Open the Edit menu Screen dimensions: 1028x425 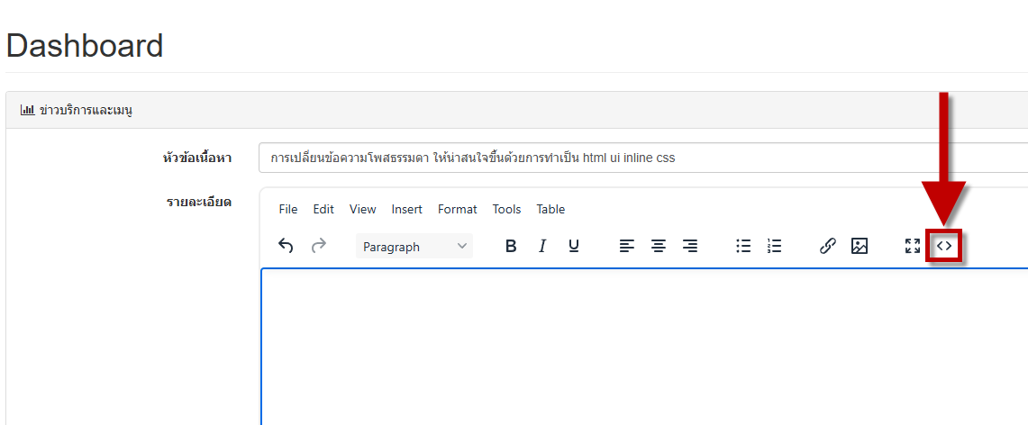[323, 210]
